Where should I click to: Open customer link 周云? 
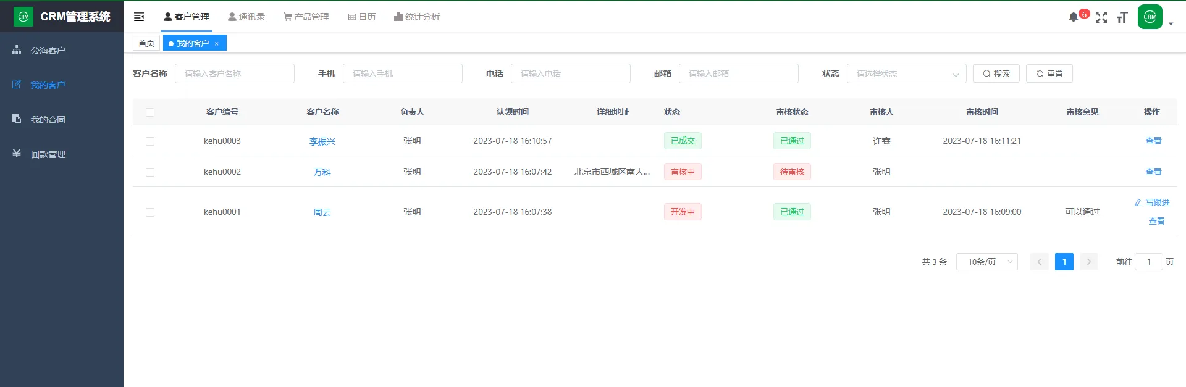[x=322, y=212]
